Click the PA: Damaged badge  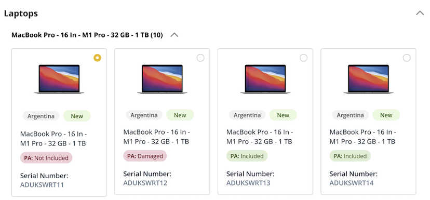[145, 156]
